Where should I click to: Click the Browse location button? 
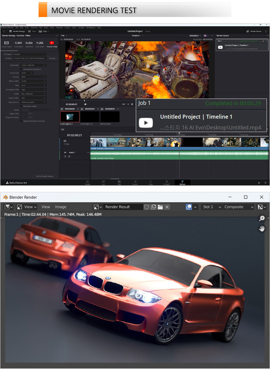[x=52, y=58]
